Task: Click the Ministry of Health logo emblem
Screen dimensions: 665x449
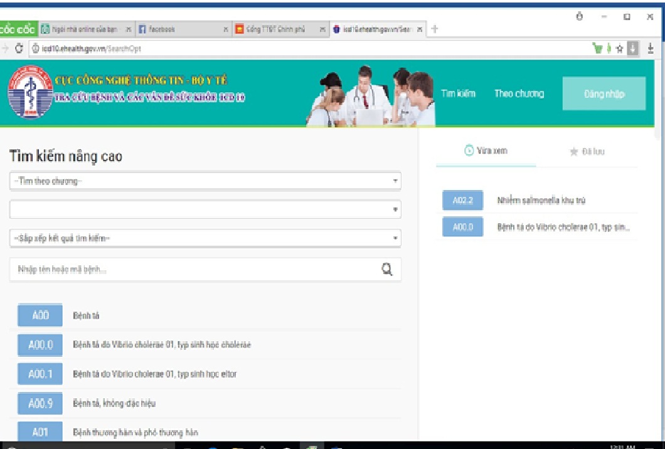Action: [x=29, y=92]
